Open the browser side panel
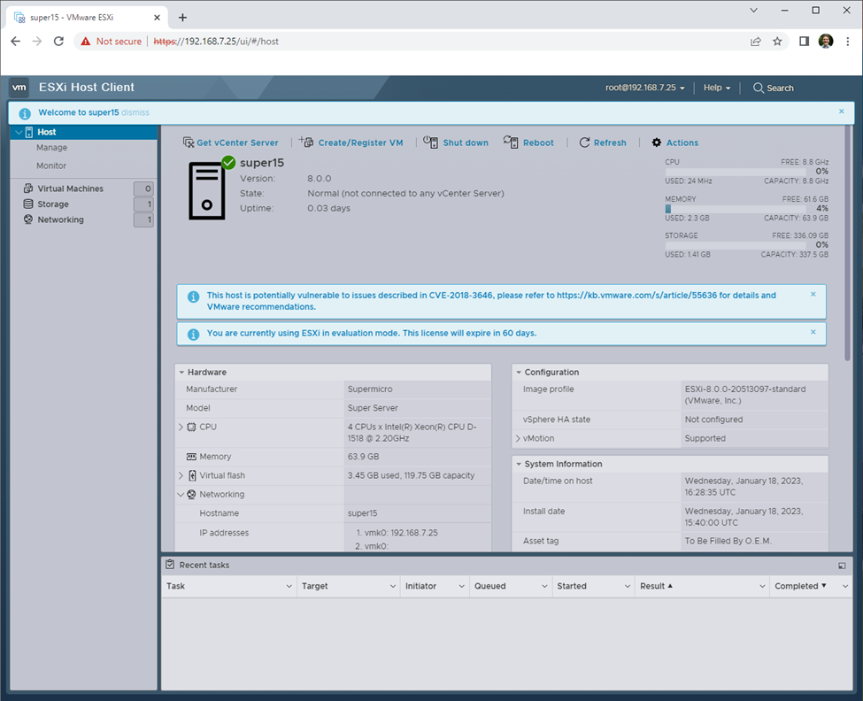Viewport: 863px width, 701px height. 804,42
